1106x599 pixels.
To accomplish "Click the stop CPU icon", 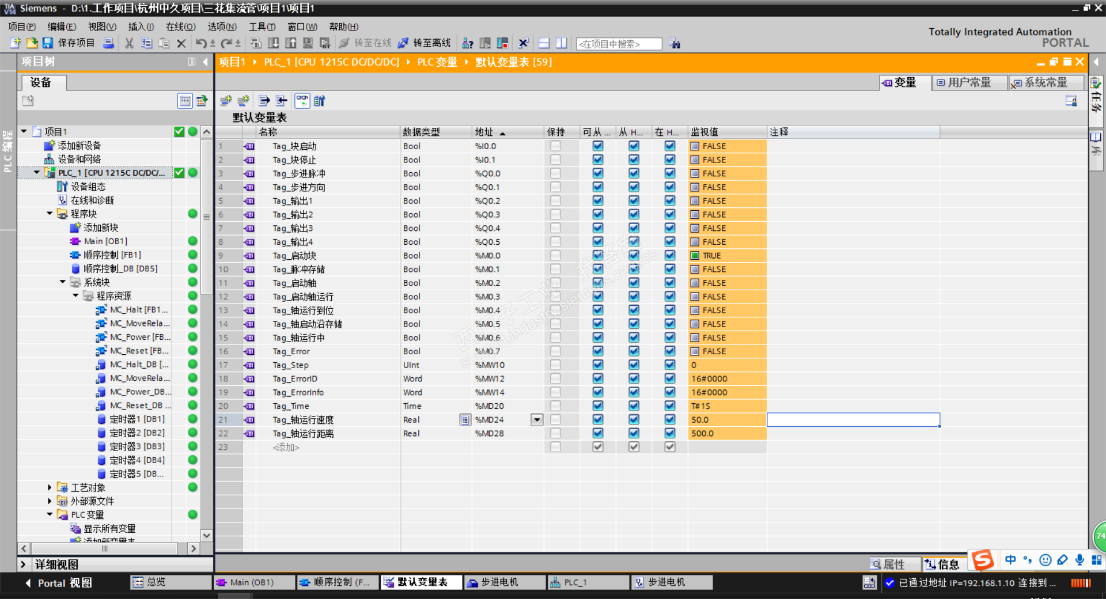I will 502,43.
